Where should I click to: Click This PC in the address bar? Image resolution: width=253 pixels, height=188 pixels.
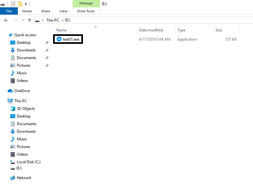pyautogui.click(x=53, y=20)
